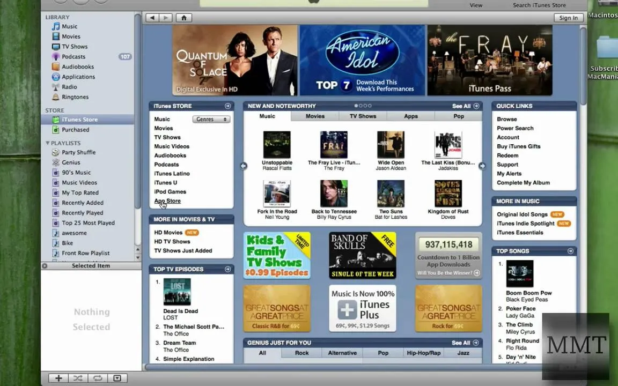Select the Genius atom icon
Screen dimensions: 618x386
click(x=56, y=162)
